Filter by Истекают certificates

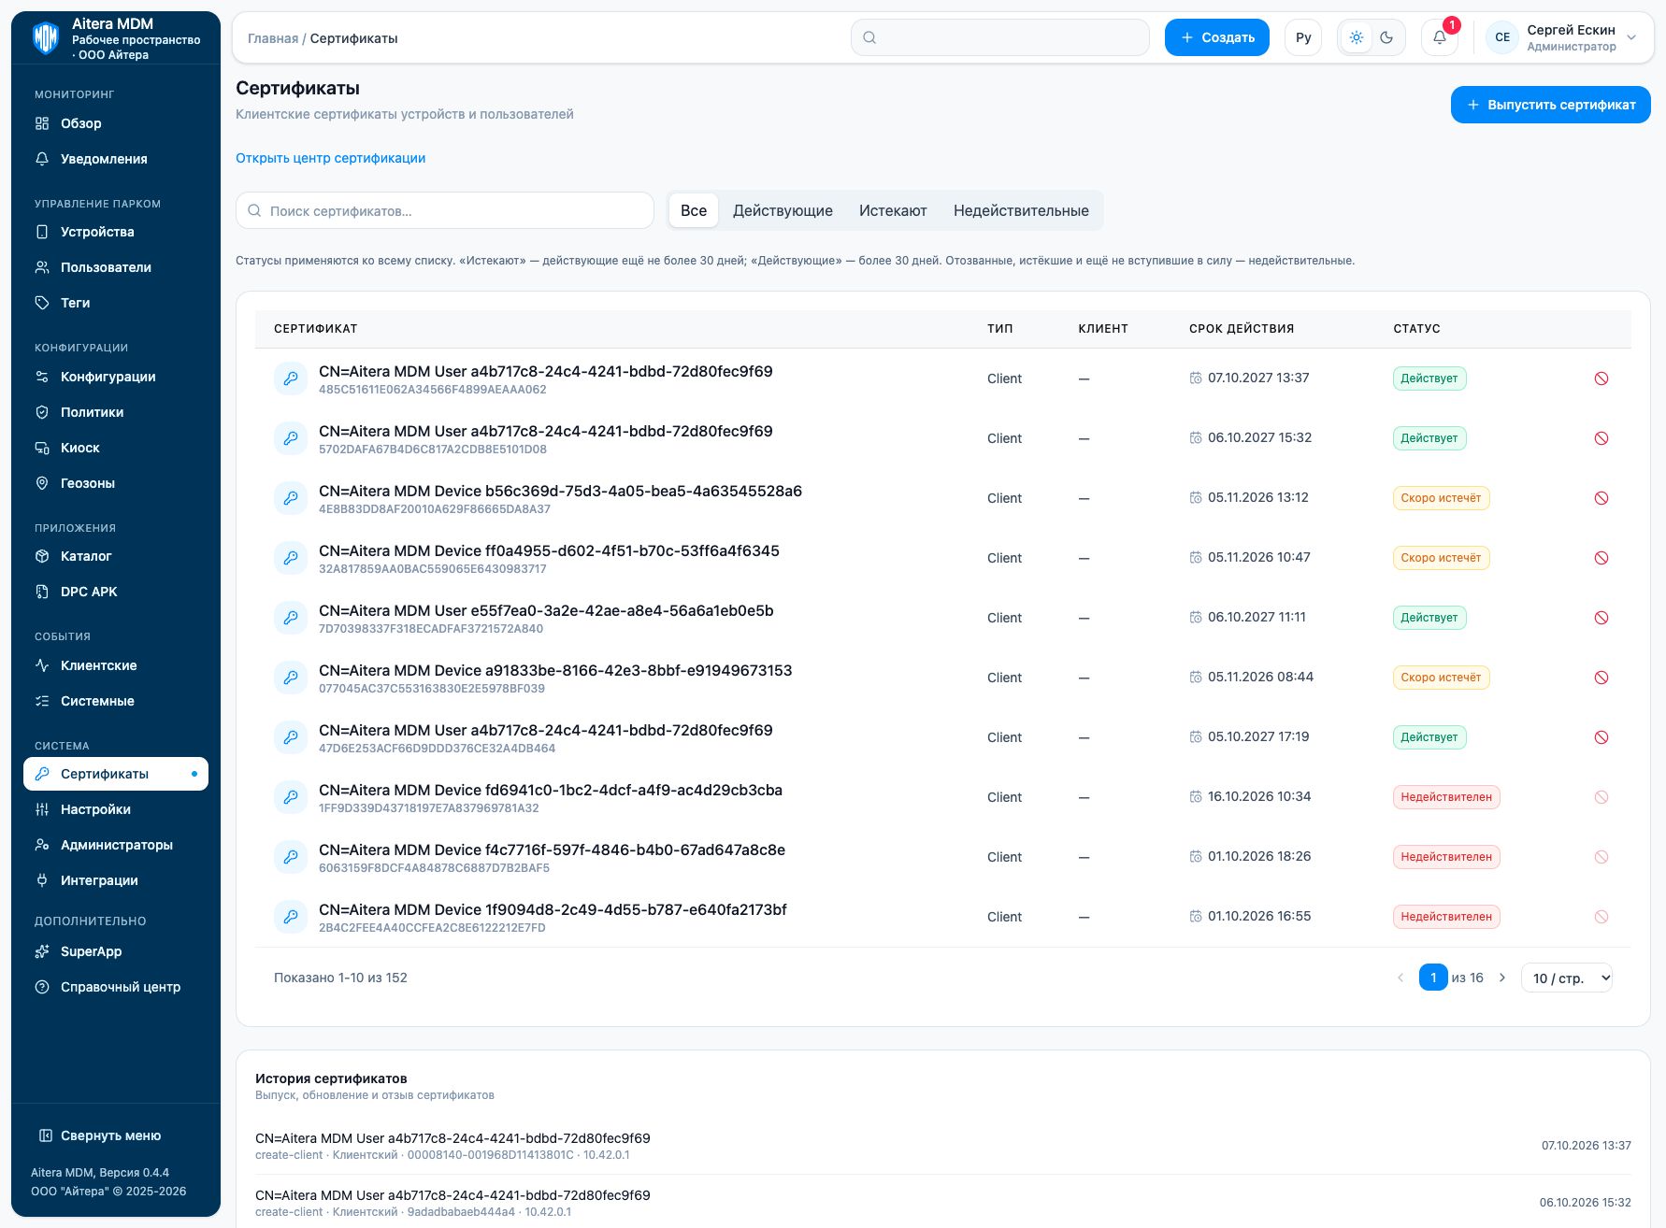pyautogui.click(x=893, y=210)
